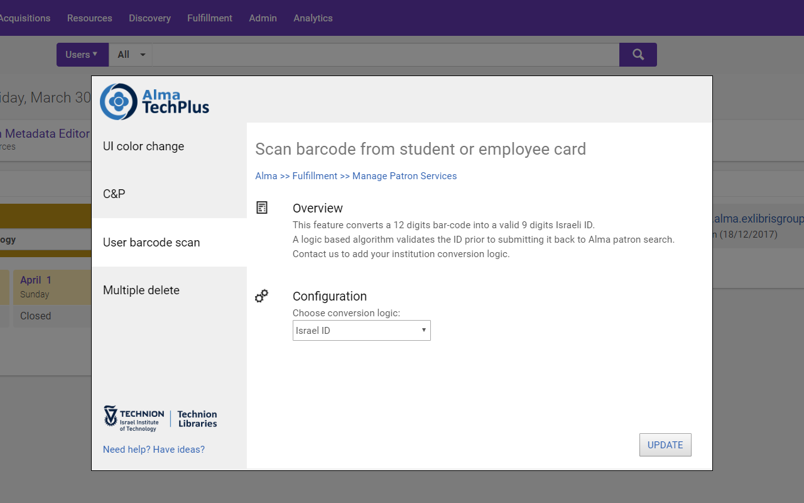Open the Discovery menu
The height and width of the screenshot is (503, 804).
click(x=149, y=18)
